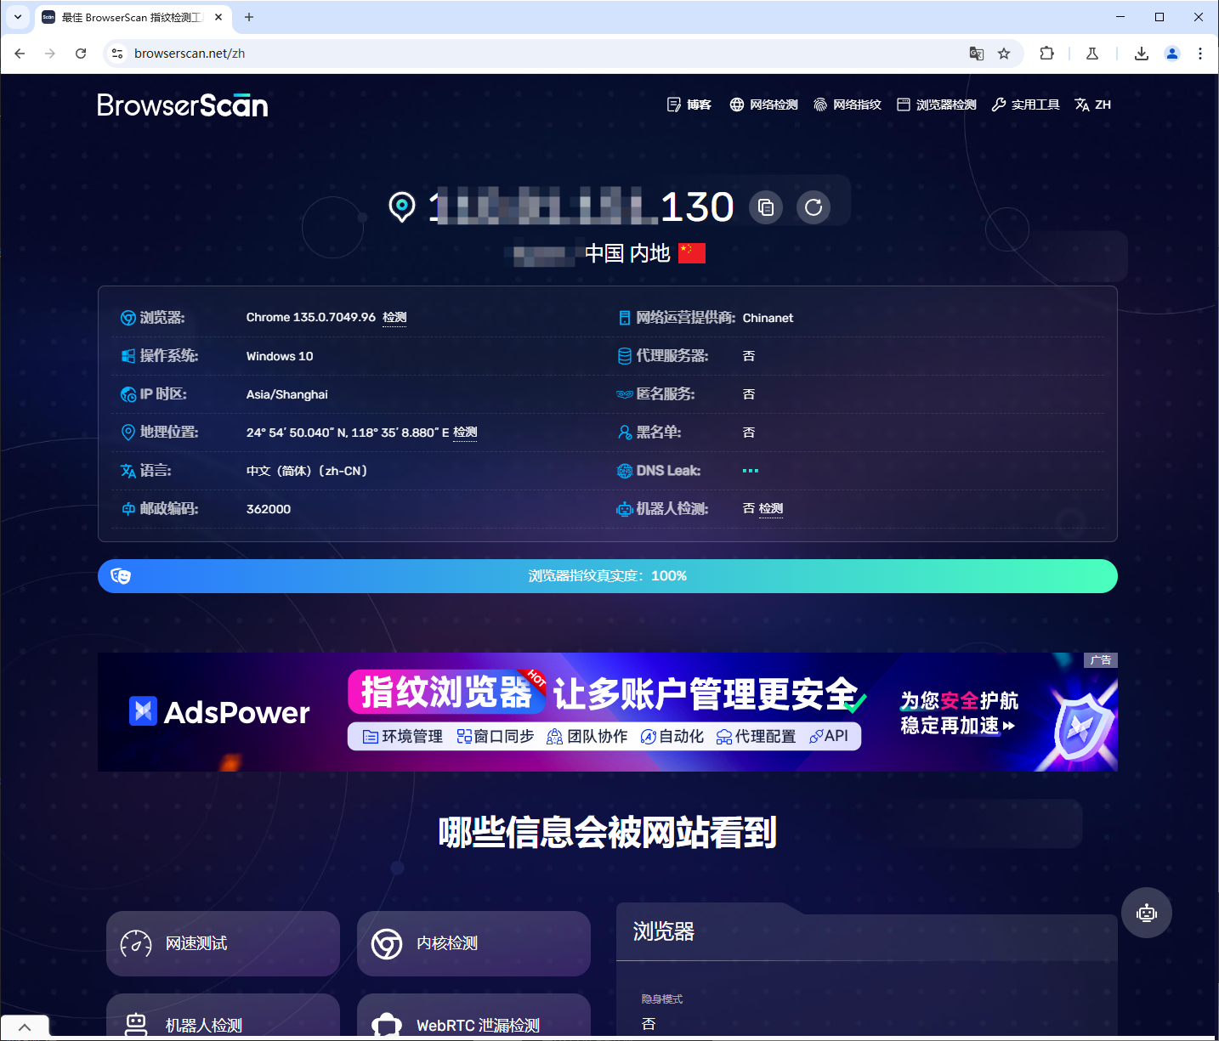This screenshot has width=1219, height=1041.
Task: Open the tab search dropdown arrow
Action: 18,17
